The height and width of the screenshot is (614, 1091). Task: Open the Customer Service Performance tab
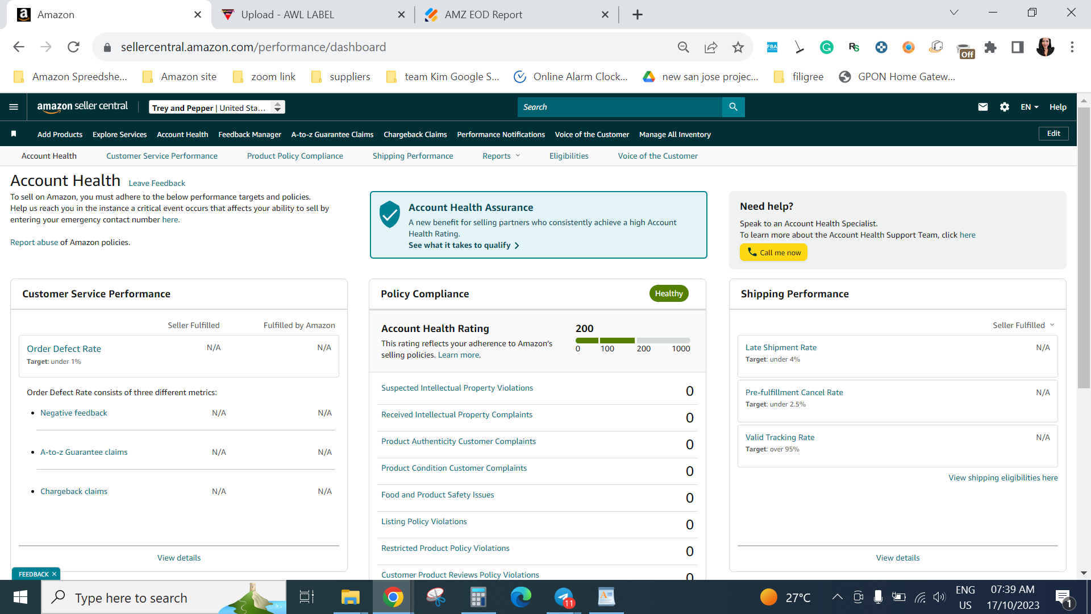(x=162, y=156)
